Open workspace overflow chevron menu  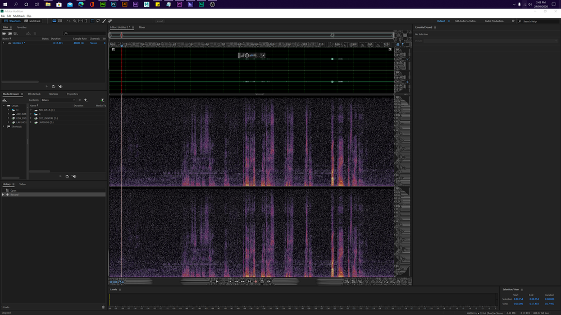coord(513,21)
